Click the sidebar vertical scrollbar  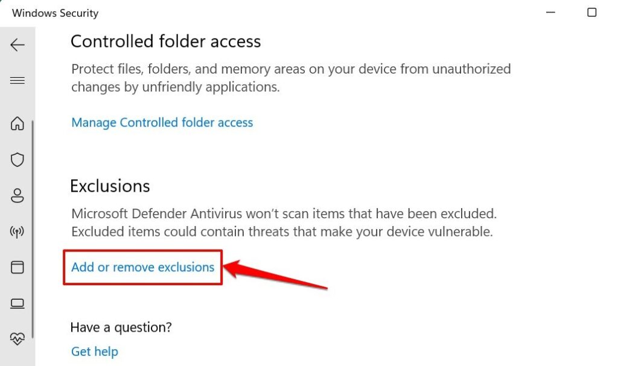coord(33,229)
